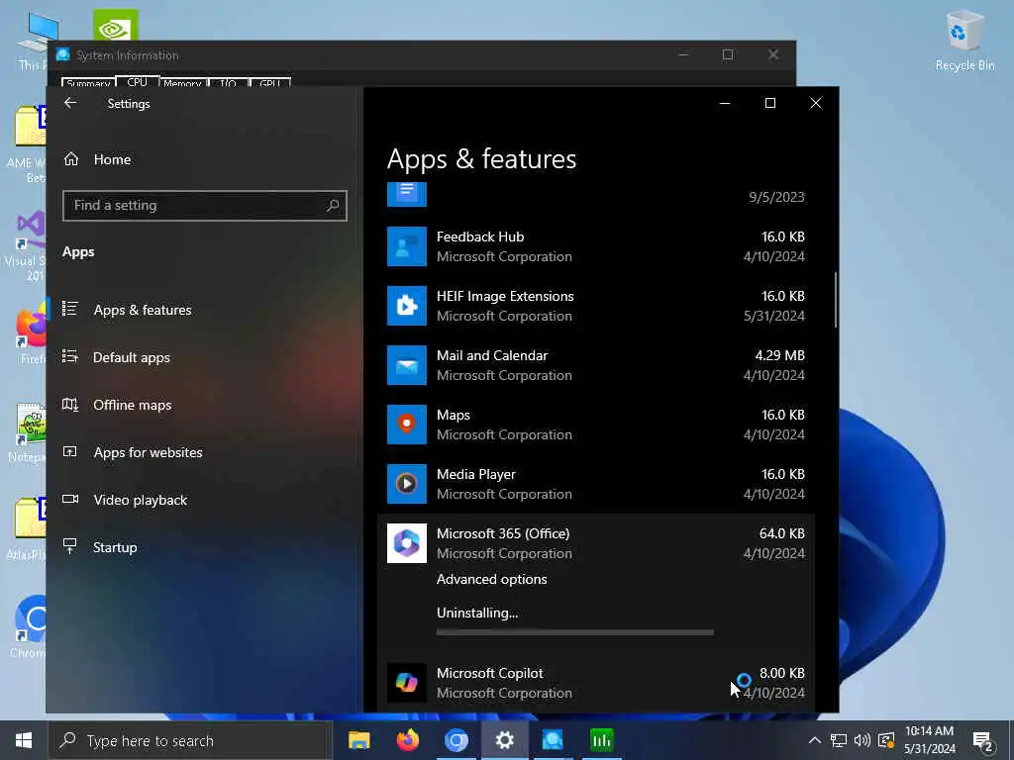Viewport: 1014px width, 760px height.
Task: Switch to System Information taskbar icon
Action: point(553,740)
